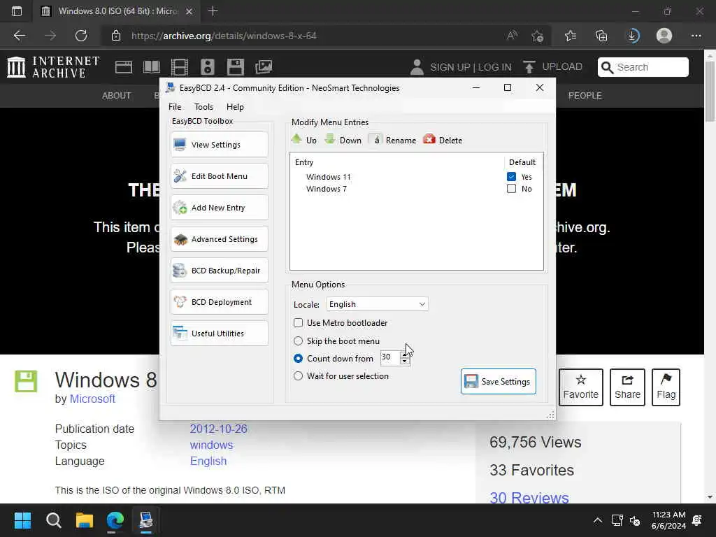Open the Locale dropdown
Image resolution: width=716 pixels, height=537 pixels.
point(377,304)
